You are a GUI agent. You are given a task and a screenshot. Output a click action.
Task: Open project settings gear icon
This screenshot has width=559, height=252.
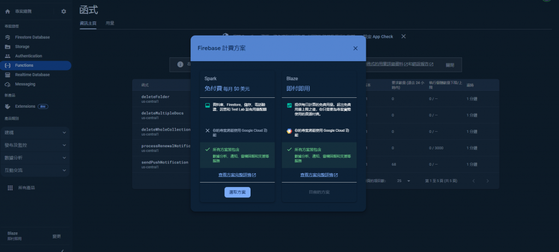click(63, 11)
